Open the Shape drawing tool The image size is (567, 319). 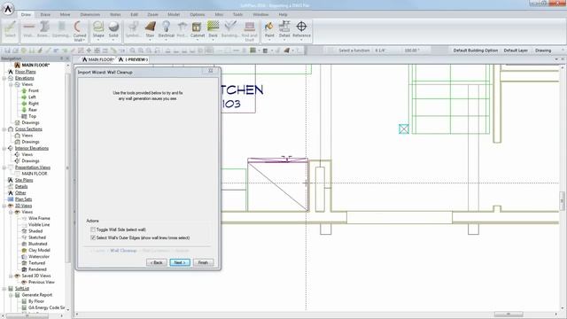point(98,29)
